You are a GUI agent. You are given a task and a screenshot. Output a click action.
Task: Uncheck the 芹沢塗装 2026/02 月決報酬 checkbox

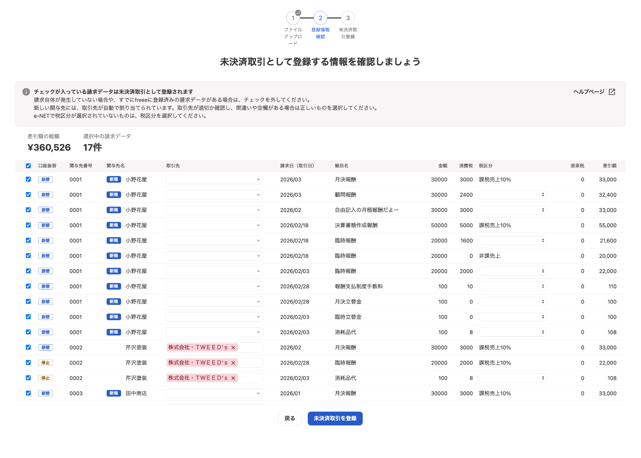28,347
